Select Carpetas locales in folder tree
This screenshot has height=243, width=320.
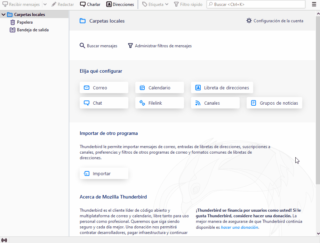34,15
